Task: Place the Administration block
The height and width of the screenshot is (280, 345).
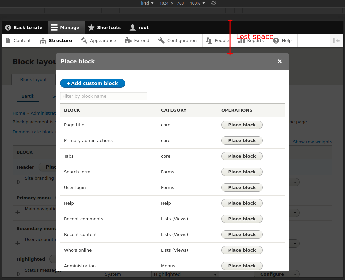Action: coord(242,266)
